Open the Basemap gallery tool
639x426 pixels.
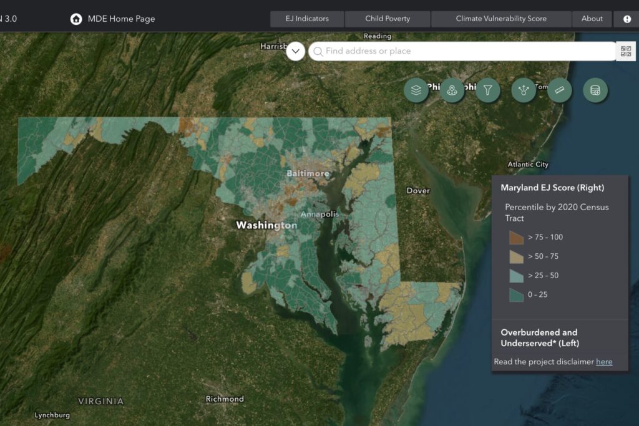coord(452,90)
